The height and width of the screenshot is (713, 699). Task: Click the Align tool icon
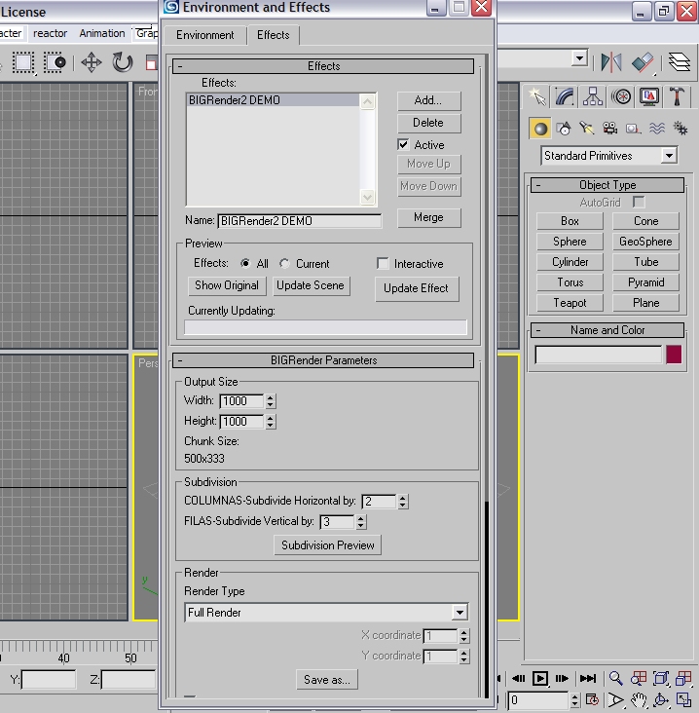point(643,61)
